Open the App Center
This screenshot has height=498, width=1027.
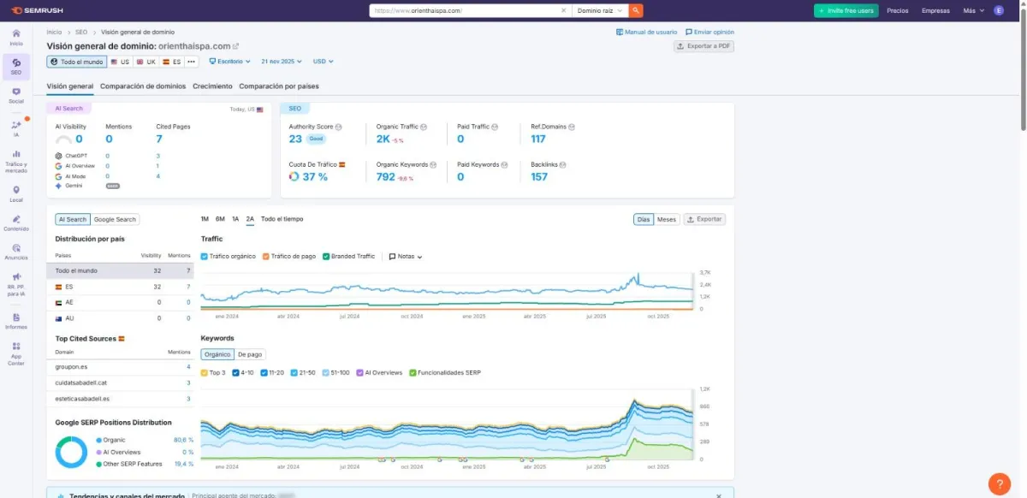tap(16, 353)
